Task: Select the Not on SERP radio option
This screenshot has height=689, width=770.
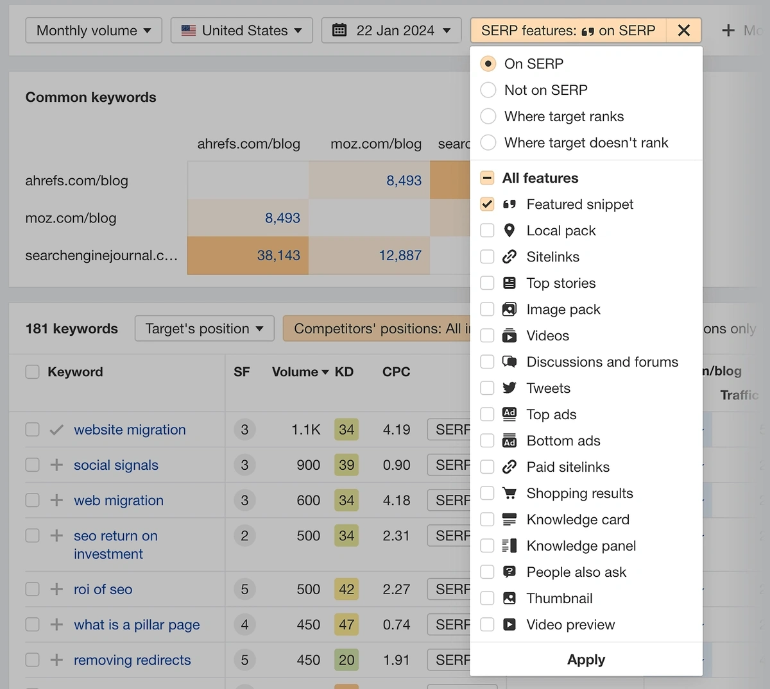Action: (x=488, y=90)
